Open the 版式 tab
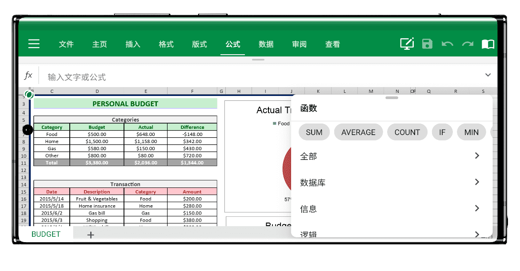This screenshot has height=271, width=520. (199, 44)
